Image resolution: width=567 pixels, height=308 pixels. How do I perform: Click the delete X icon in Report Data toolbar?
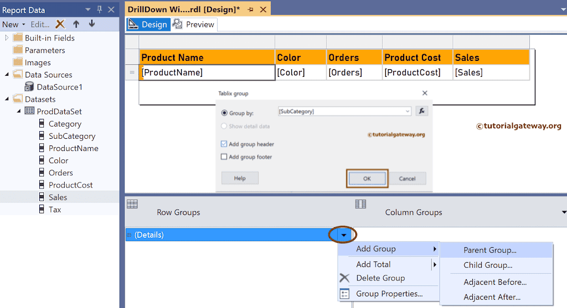tap(60, 24)
